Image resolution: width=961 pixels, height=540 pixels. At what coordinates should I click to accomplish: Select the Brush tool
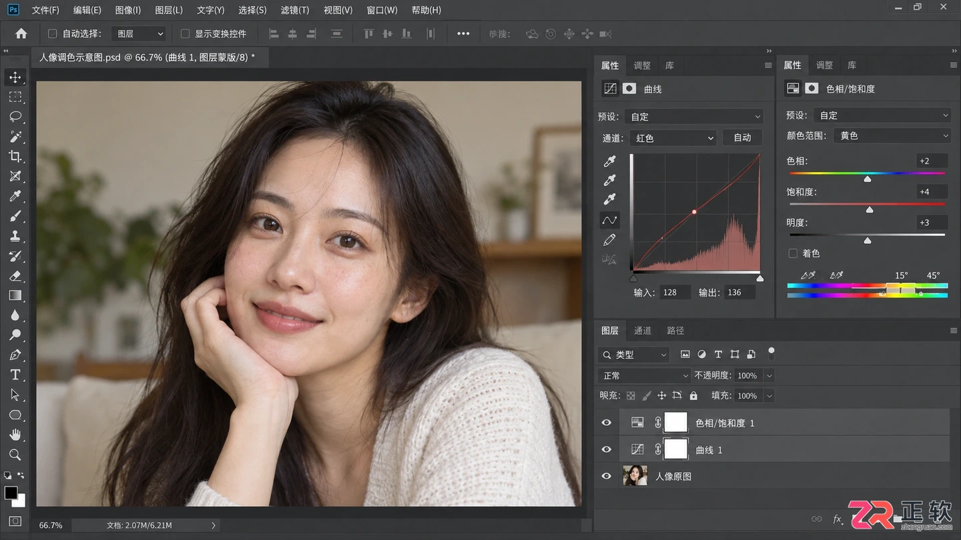click(15, 216)
